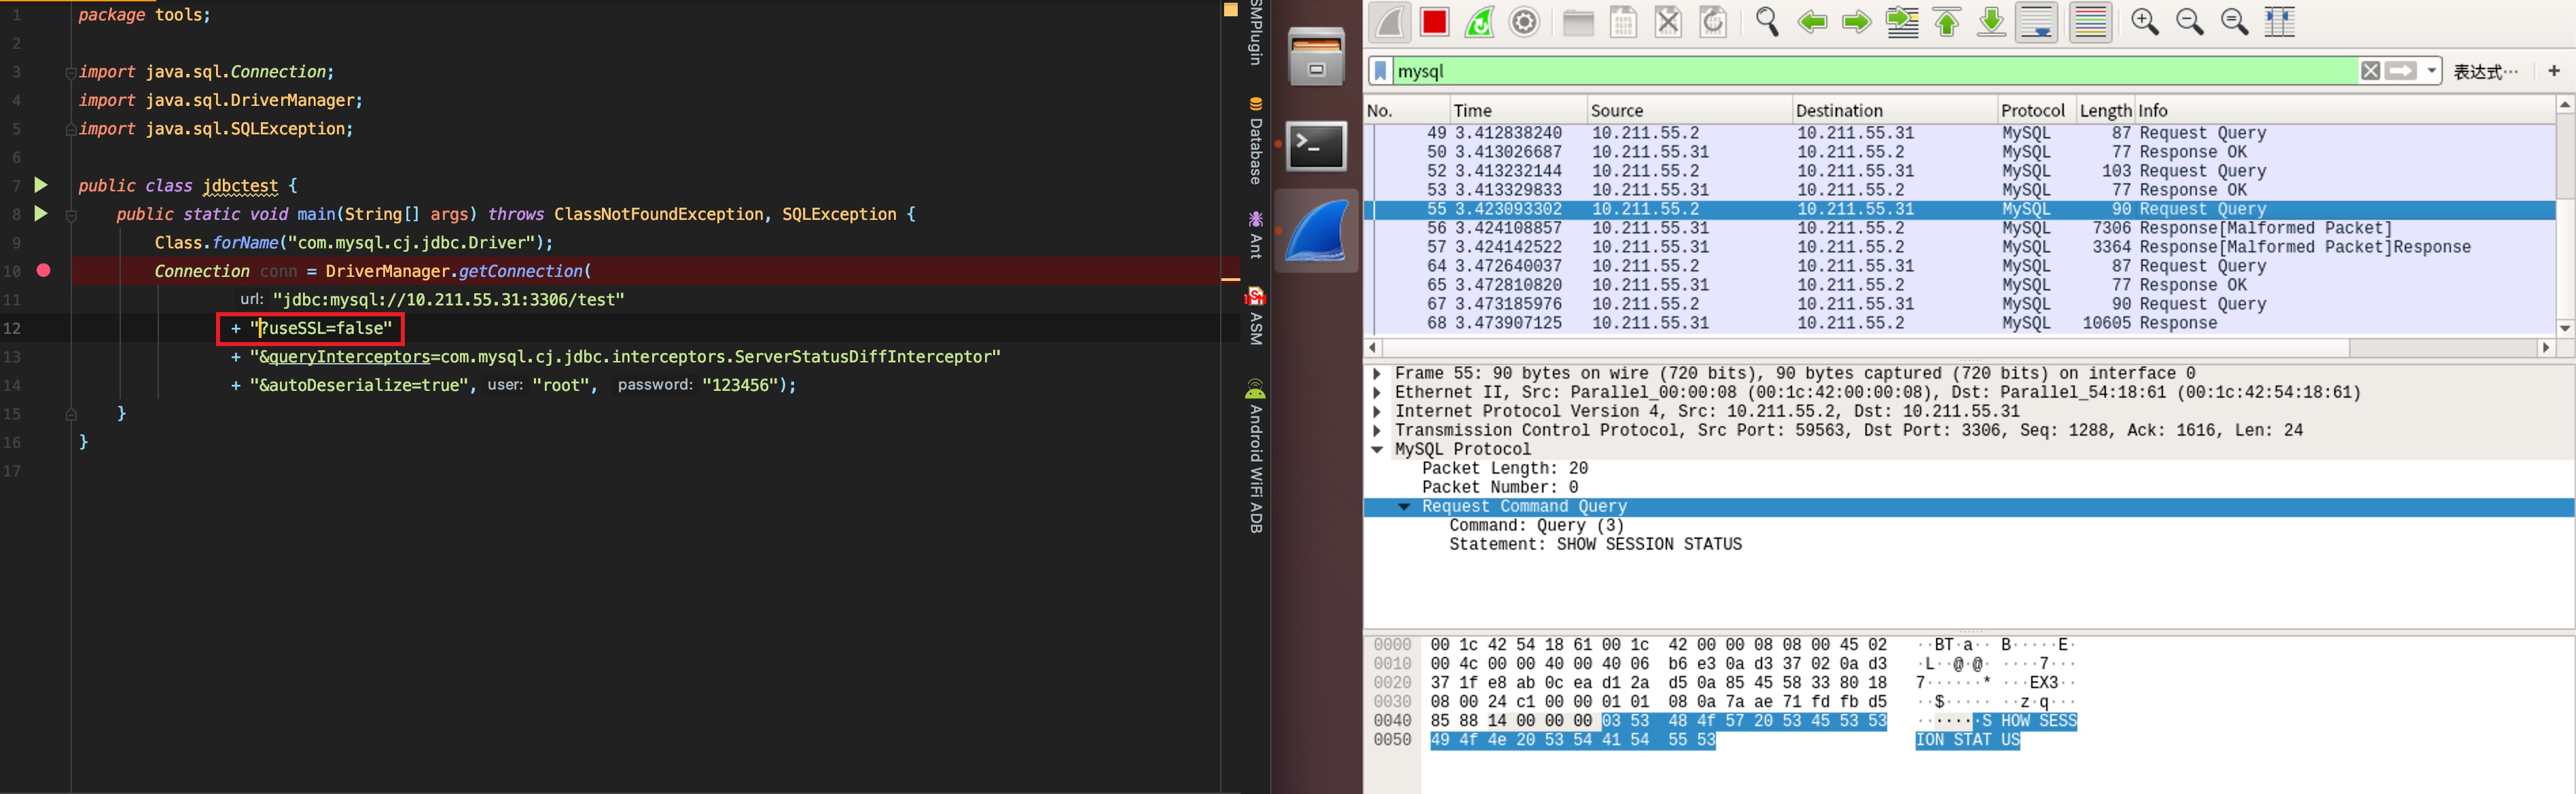Expand the Frame 55 details row
2576x794 pixels.
(1377, 373)
